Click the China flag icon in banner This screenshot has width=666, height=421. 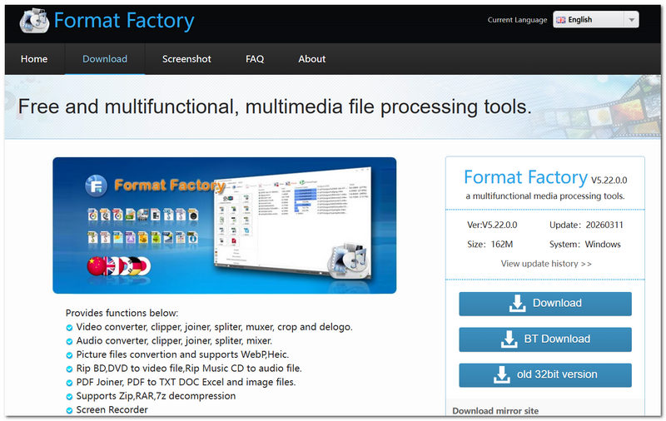[x=96, y=266]
